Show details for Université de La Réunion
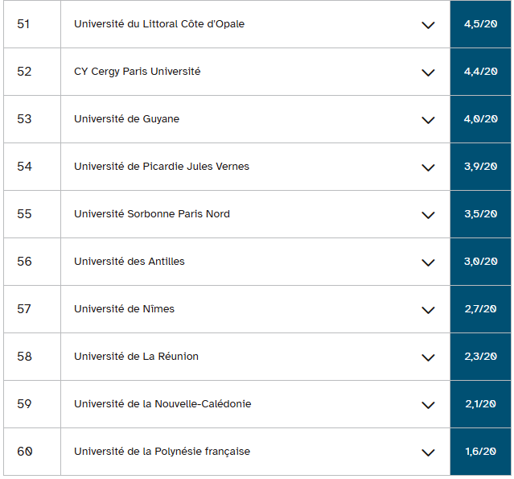 pos(428,357)
